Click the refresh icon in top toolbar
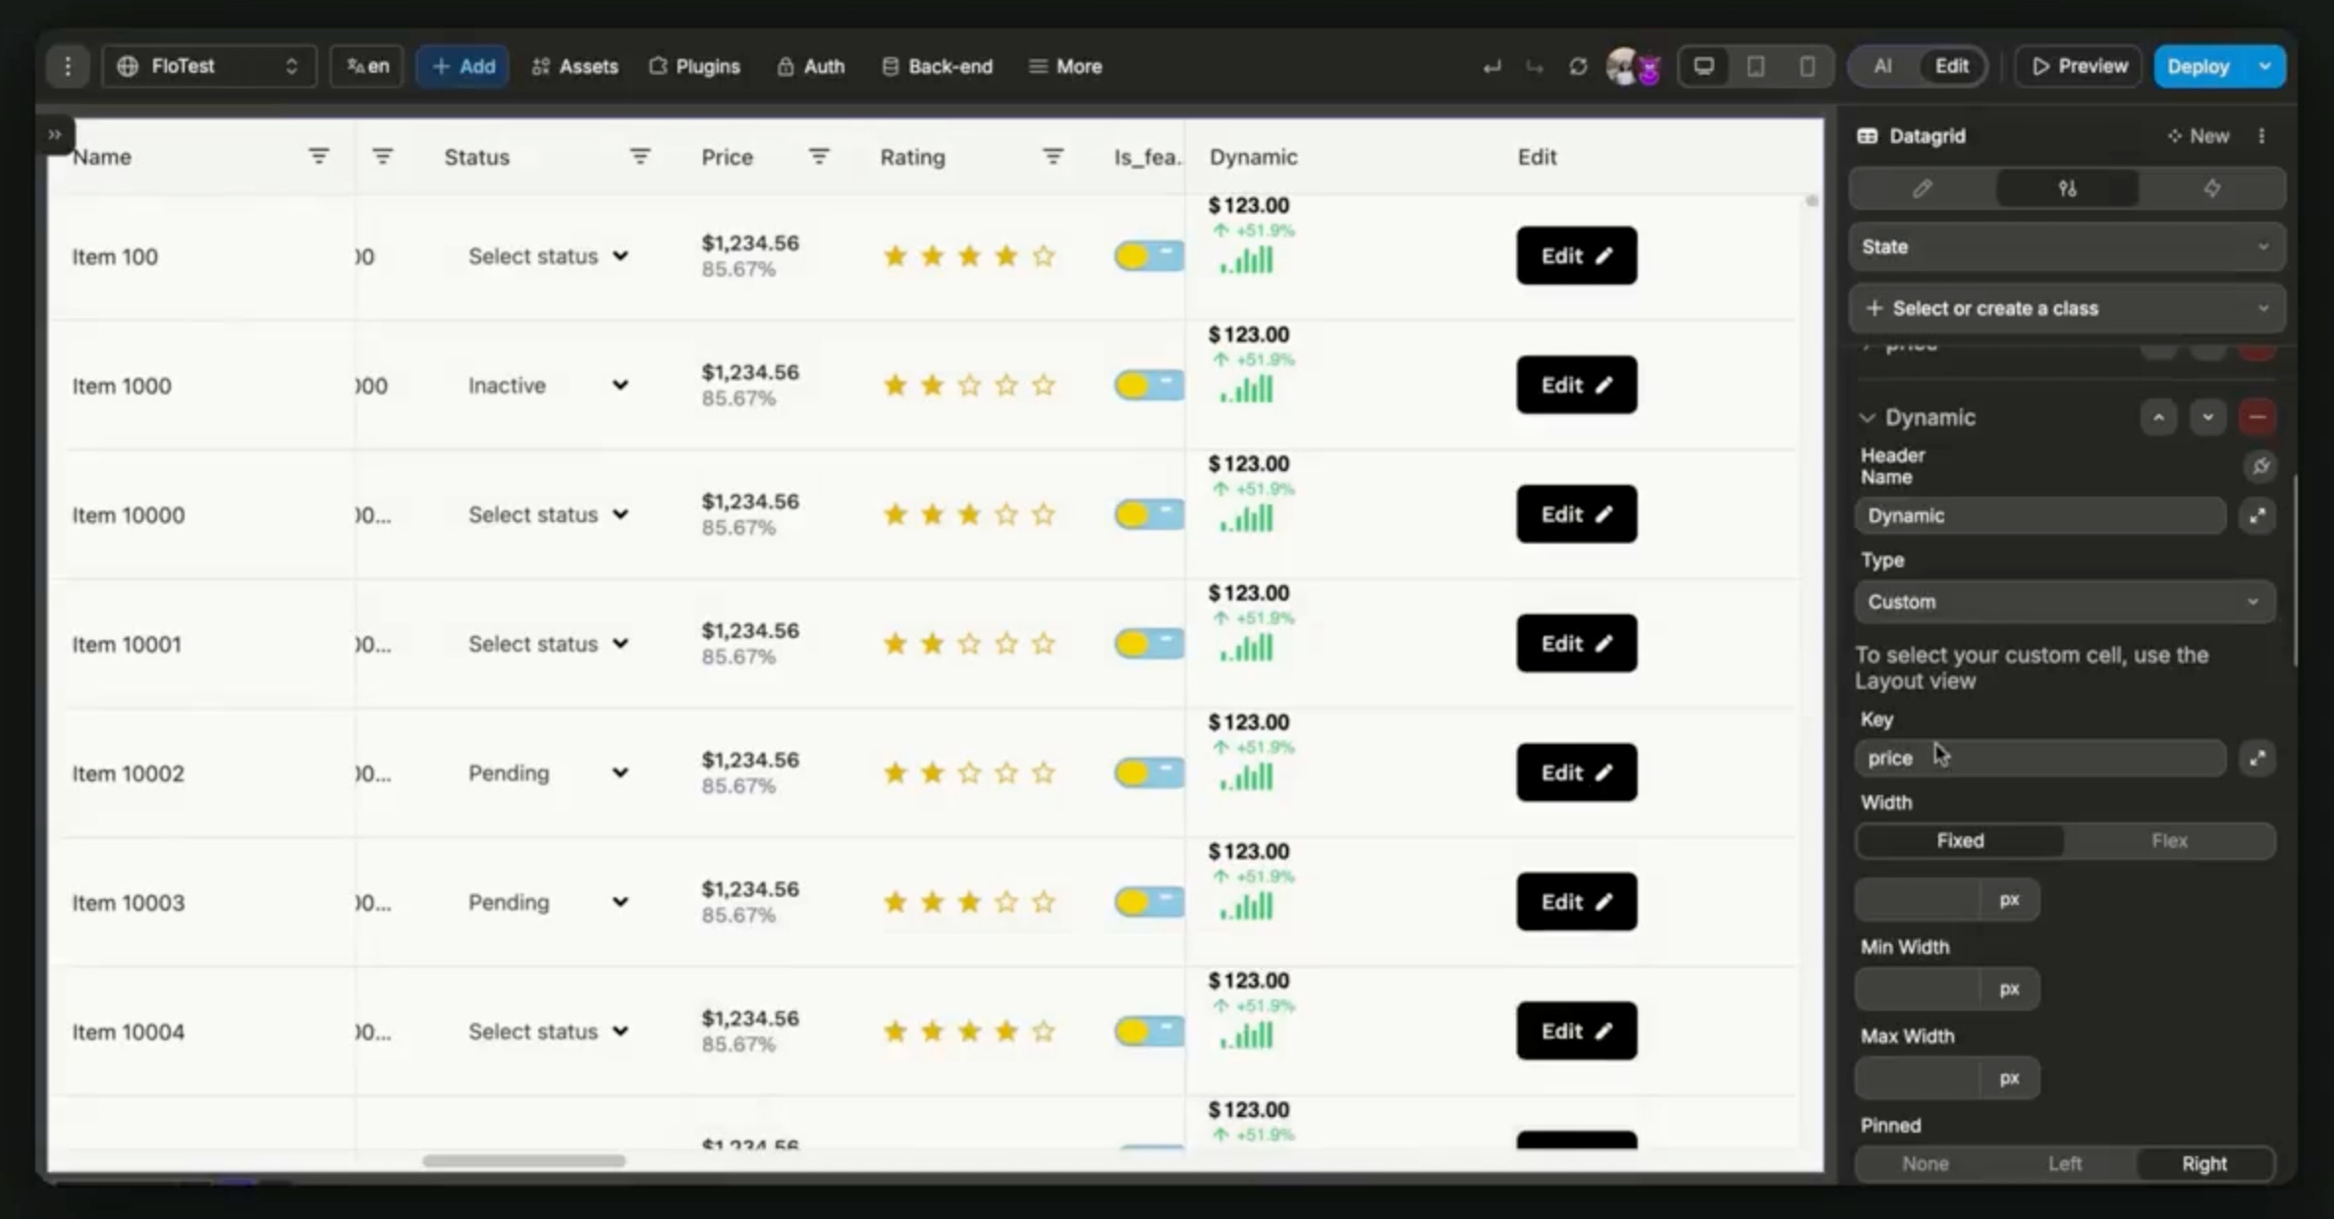The image size is (2334, 1219). [x=1578, y=67]
